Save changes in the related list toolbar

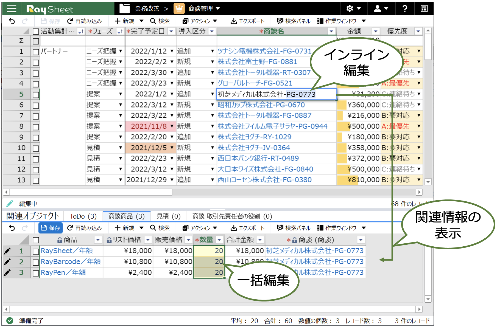51,228
